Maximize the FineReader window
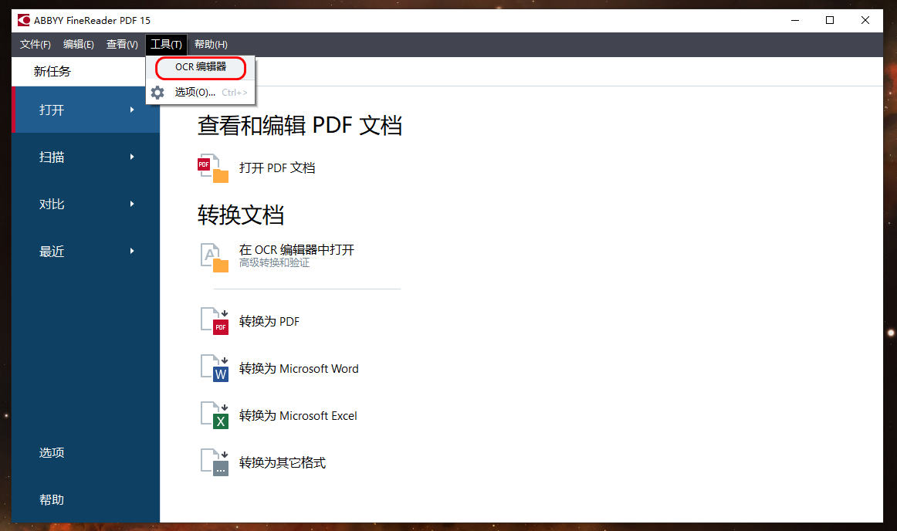897x531 pixels. pos(830,21)
